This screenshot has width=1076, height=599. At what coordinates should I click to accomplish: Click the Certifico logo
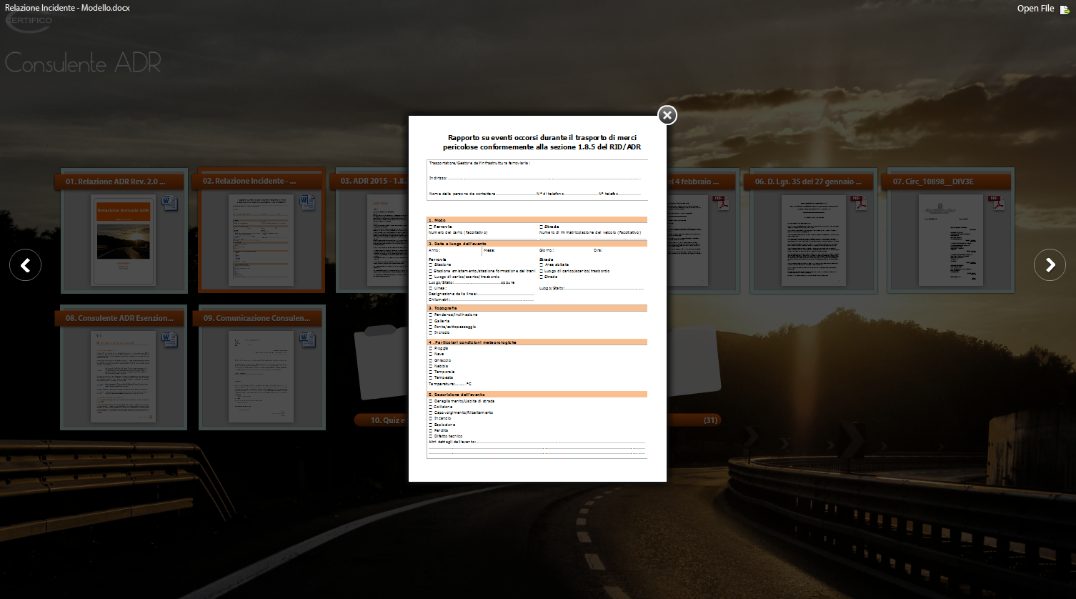tap(29, 21)
